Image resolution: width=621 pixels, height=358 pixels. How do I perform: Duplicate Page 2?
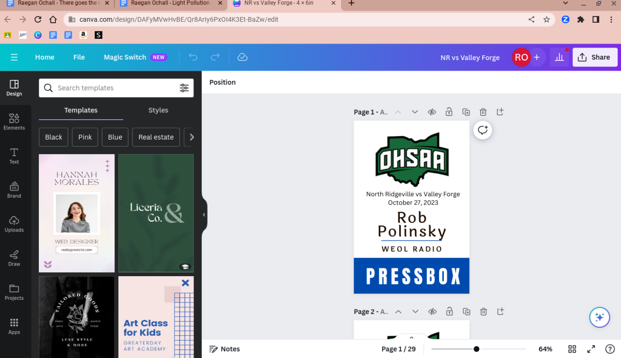[466, 311]
